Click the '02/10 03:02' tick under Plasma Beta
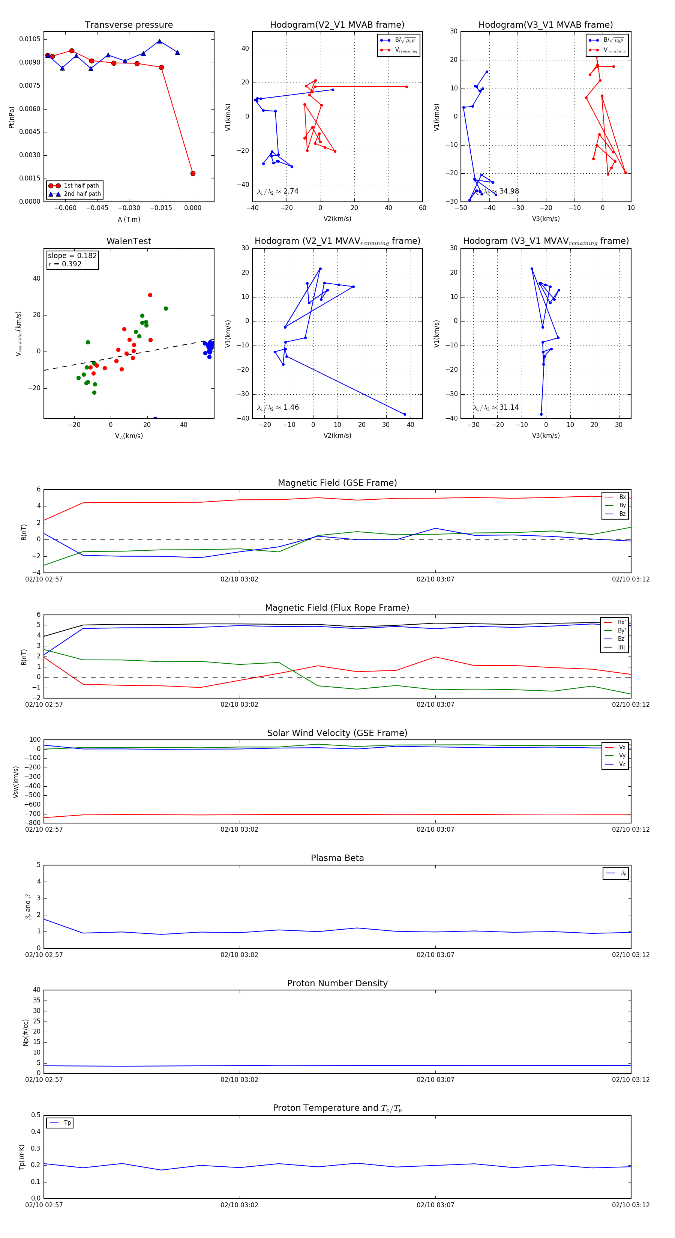 pyautogui.click(x=239, y=955)
